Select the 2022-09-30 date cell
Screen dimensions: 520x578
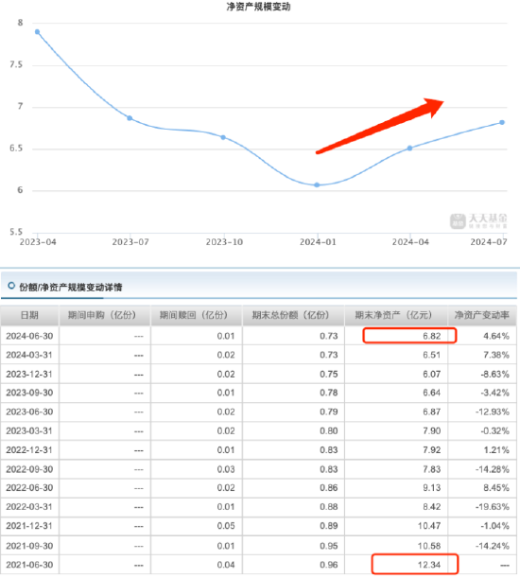click(x=29, y=469)
